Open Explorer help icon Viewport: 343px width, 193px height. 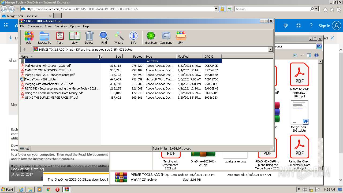pyautogui.click(x=316, y=55)
